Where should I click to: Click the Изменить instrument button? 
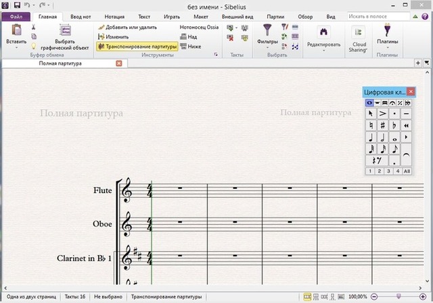click(x=116, y=36)
